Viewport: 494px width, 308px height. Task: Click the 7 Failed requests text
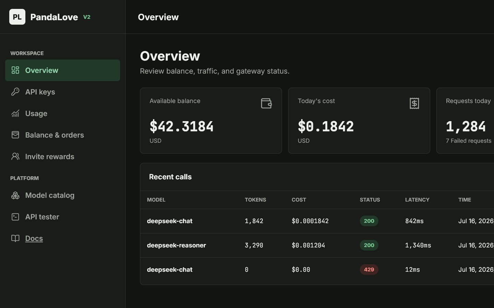tap(469, 141)
